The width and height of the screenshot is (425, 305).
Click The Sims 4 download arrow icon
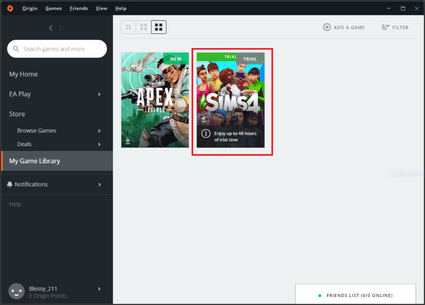click(203, 118)
